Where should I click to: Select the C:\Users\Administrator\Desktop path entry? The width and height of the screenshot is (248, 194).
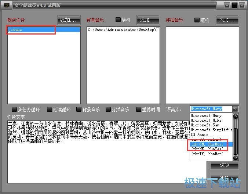point(123,29)
